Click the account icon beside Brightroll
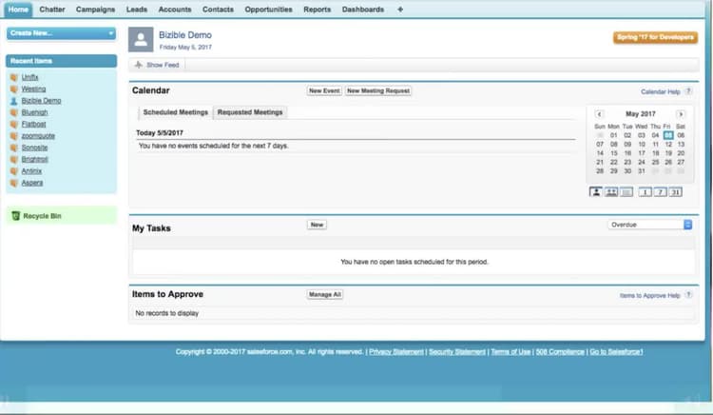 (14, 159)
